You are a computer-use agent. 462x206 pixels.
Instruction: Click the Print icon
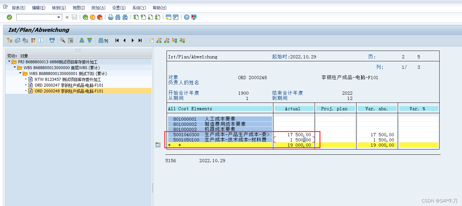(111, 17)
